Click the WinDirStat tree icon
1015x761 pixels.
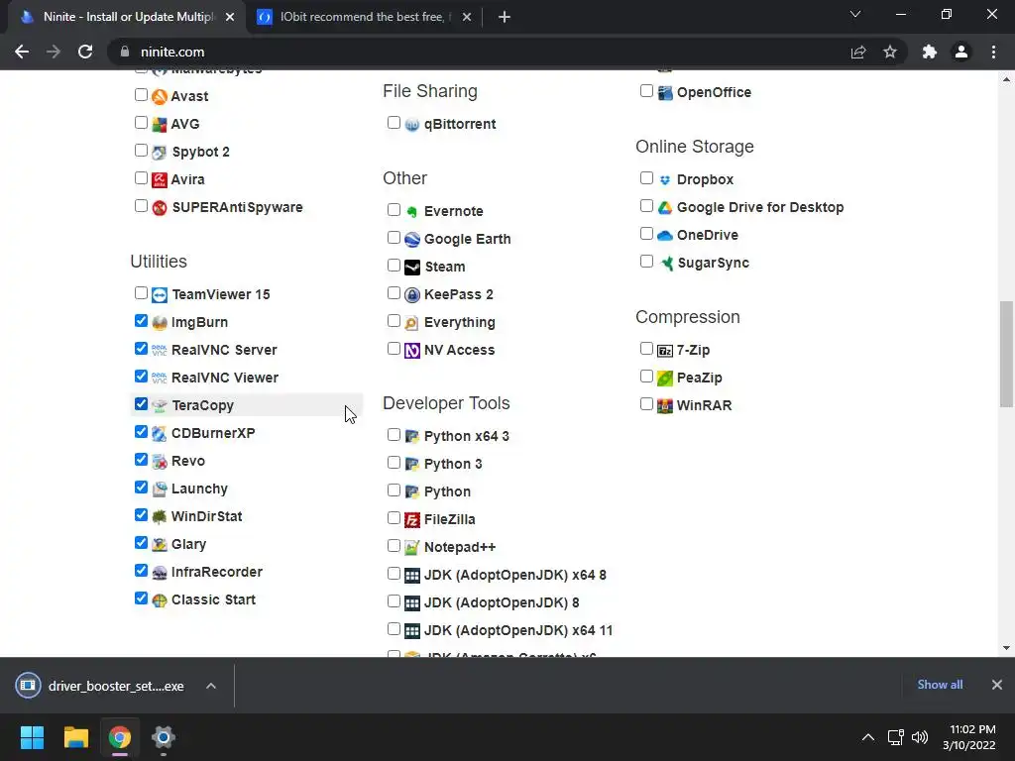pyautogui.click(x=160, y=516)
